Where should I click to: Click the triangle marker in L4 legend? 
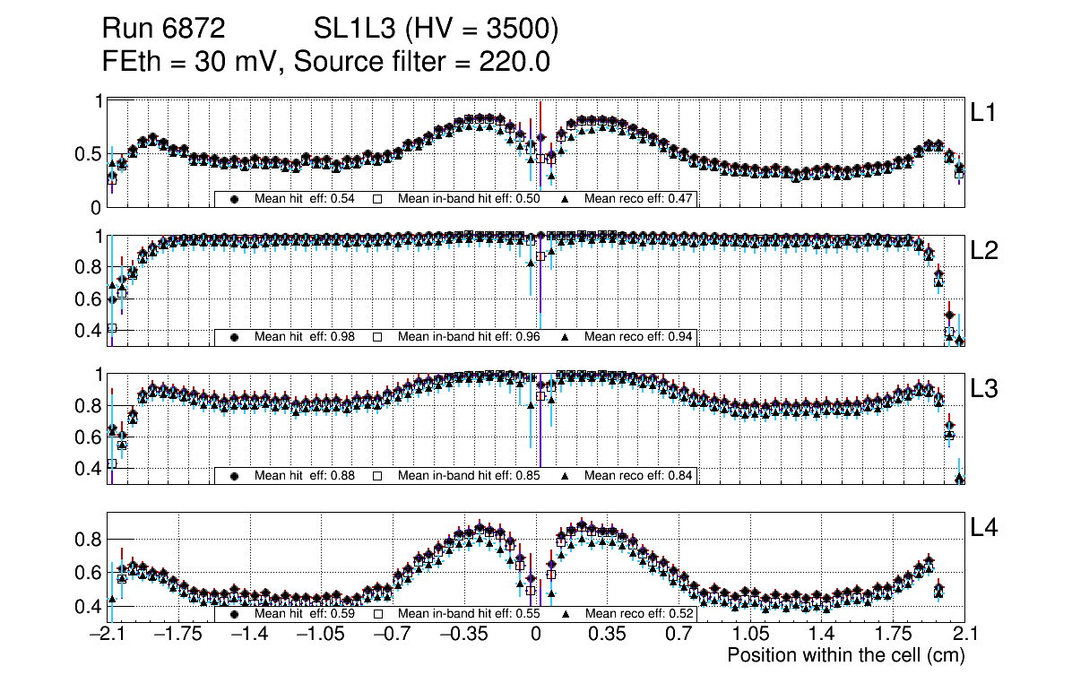pos(565,615)
